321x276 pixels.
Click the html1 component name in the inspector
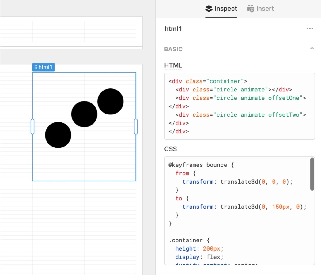coord(173,29)
